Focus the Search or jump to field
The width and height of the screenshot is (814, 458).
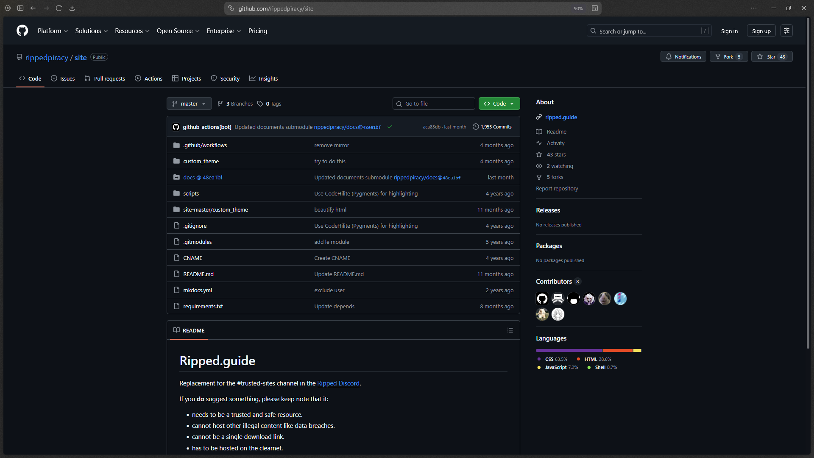tap(649, 31)
